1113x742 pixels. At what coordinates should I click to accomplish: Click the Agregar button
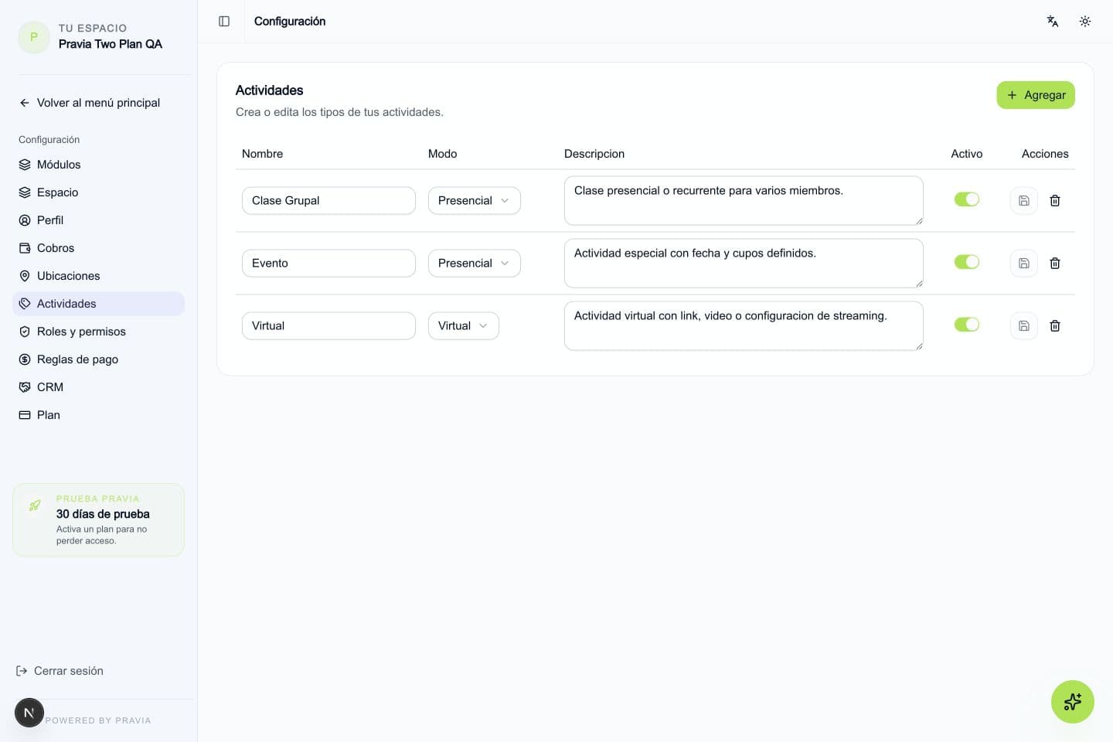point(1036,95)
